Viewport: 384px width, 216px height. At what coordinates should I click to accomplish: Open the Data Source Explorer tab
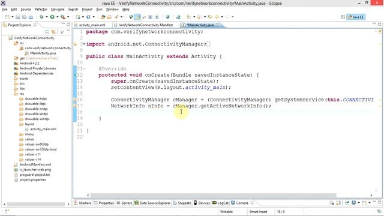[152, 203]
